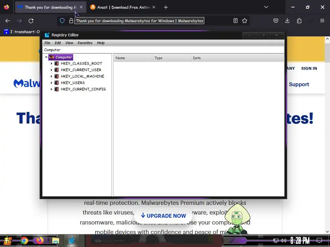Close the Avast download tab

(x=154, y=7)
